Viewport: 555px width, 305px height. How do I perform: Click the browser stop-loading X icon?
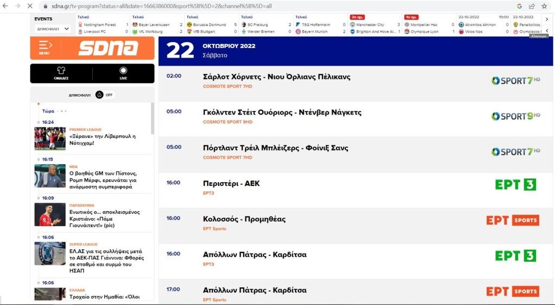pos(29,6)
